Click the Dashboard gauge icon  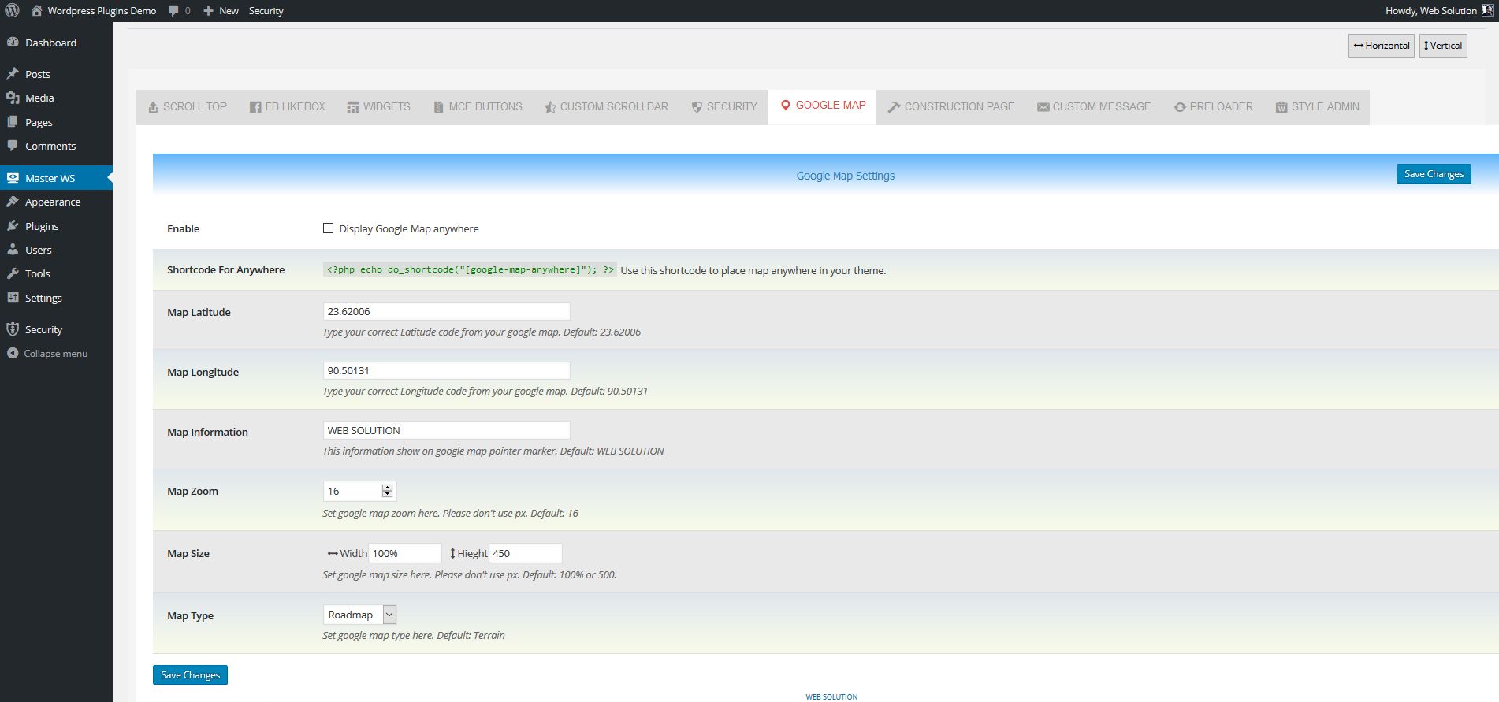pyautogui.click(x=13, y=43)
